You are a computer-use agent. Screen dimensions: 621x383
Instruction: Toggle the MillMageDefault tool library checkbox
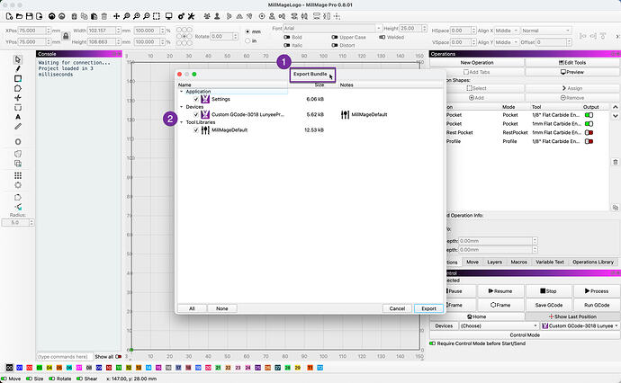coord(196,129)
